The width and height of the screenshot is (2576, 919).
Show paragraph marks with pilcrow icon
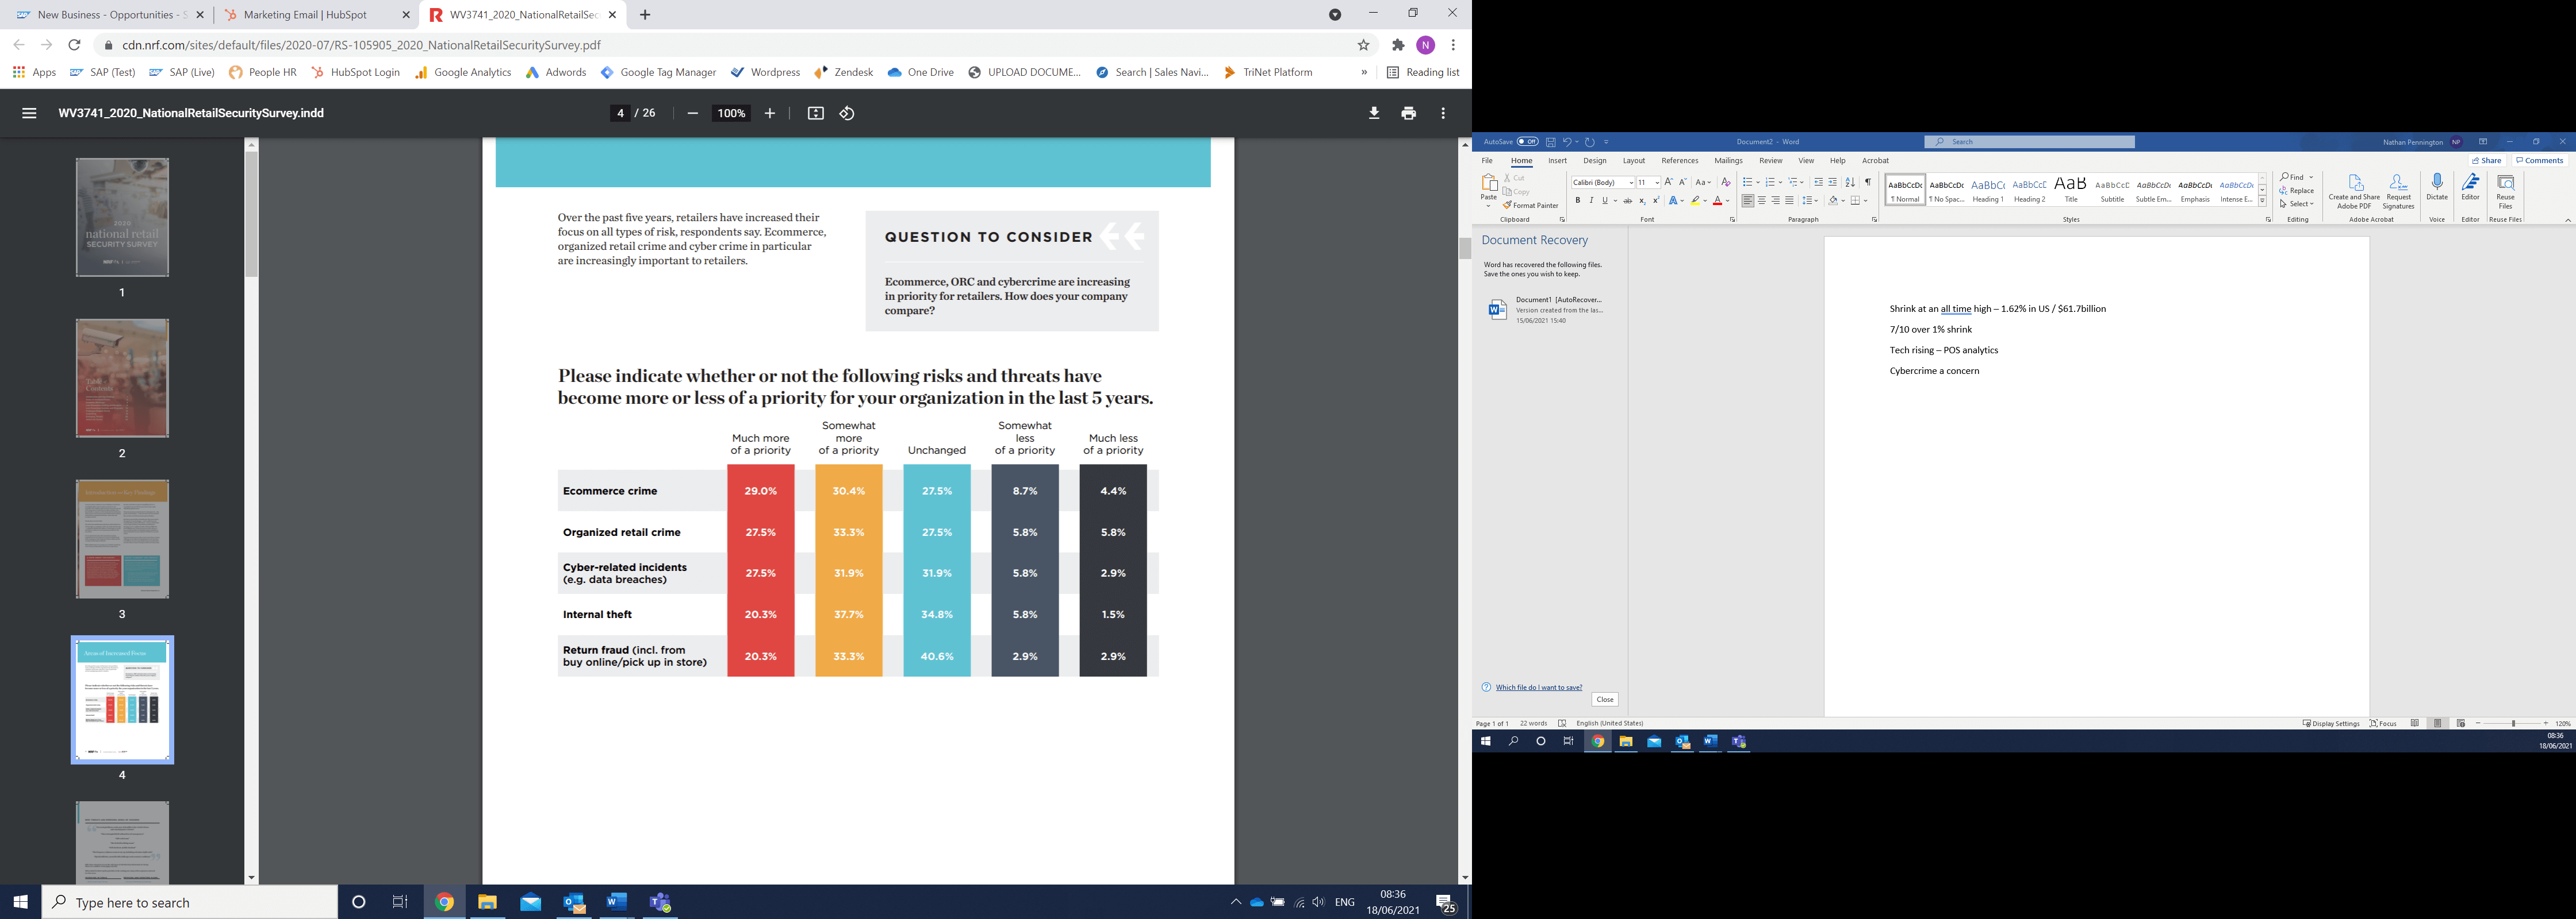click(1867, 183)
